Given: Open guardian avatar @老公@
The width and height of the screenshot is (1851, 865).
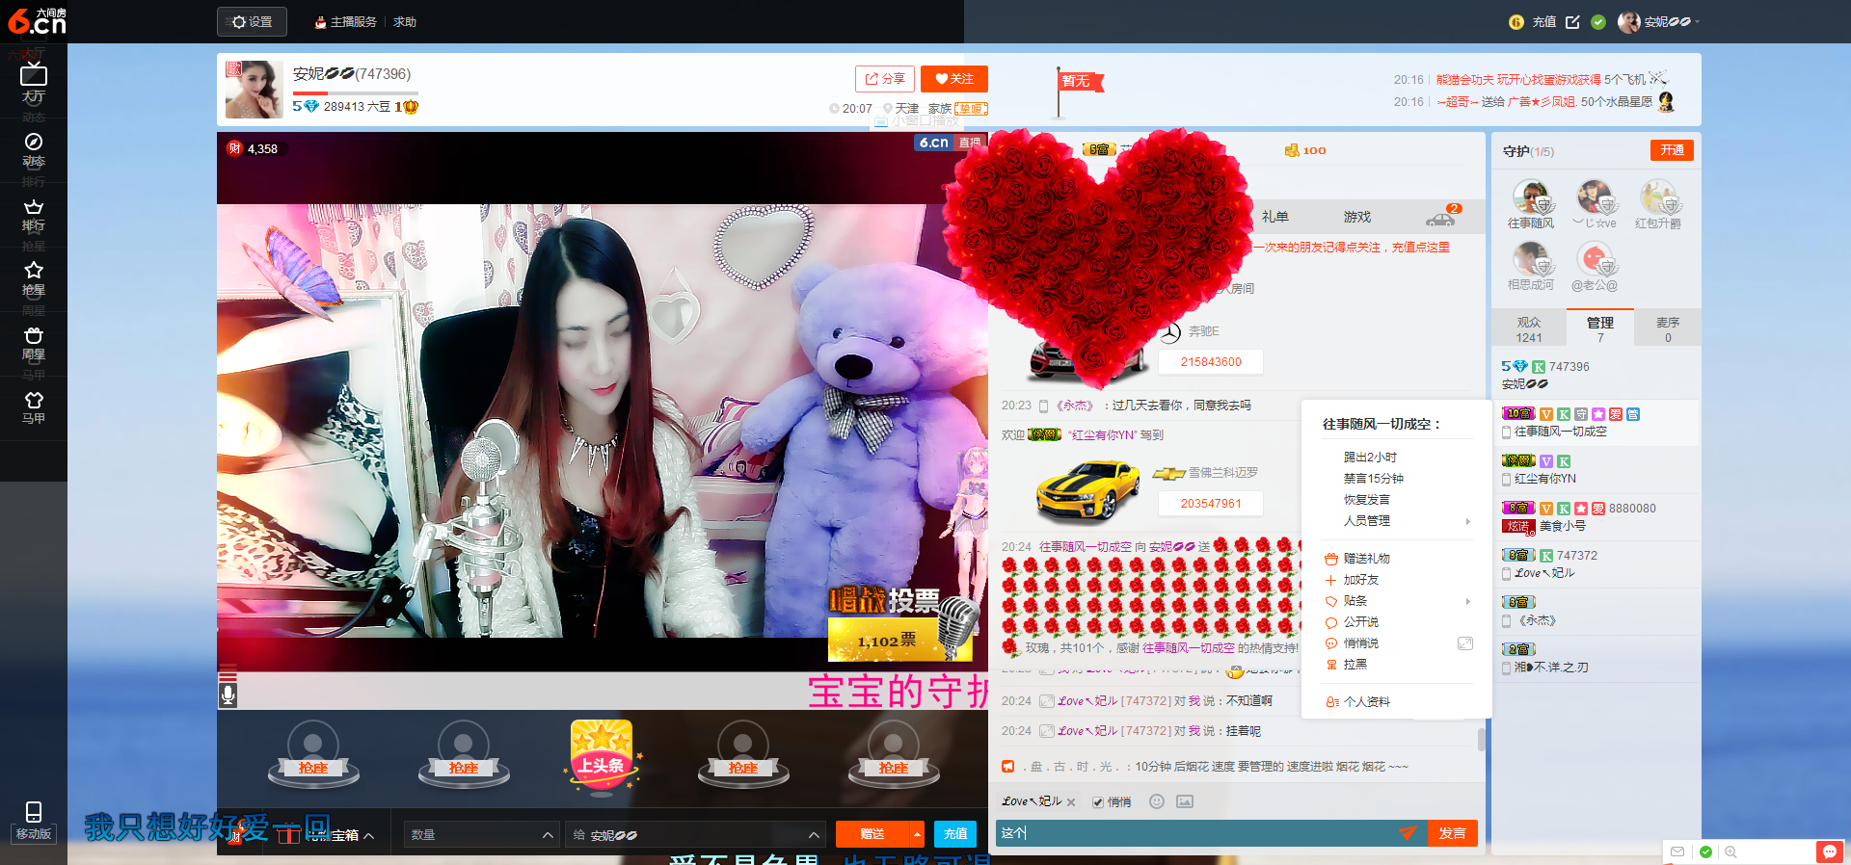Looking at the screenshot, I should [1595, 259].
